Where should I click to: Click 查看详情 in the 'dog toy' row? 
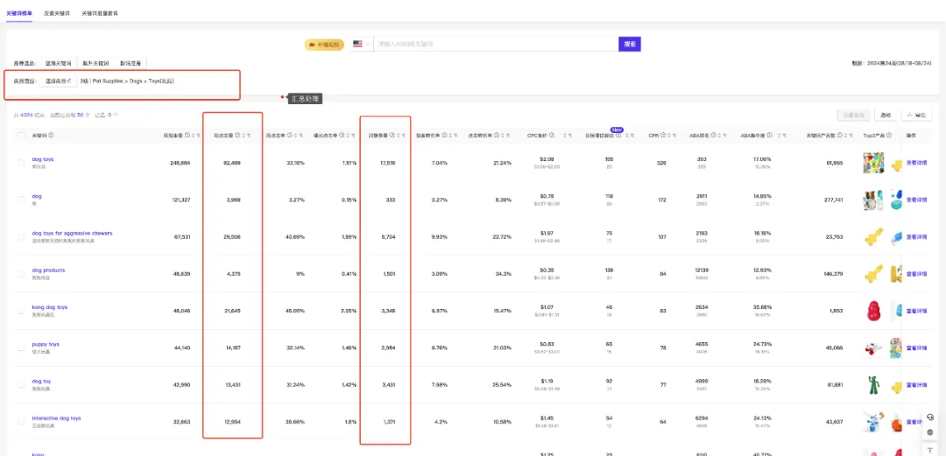pos(916,384)
